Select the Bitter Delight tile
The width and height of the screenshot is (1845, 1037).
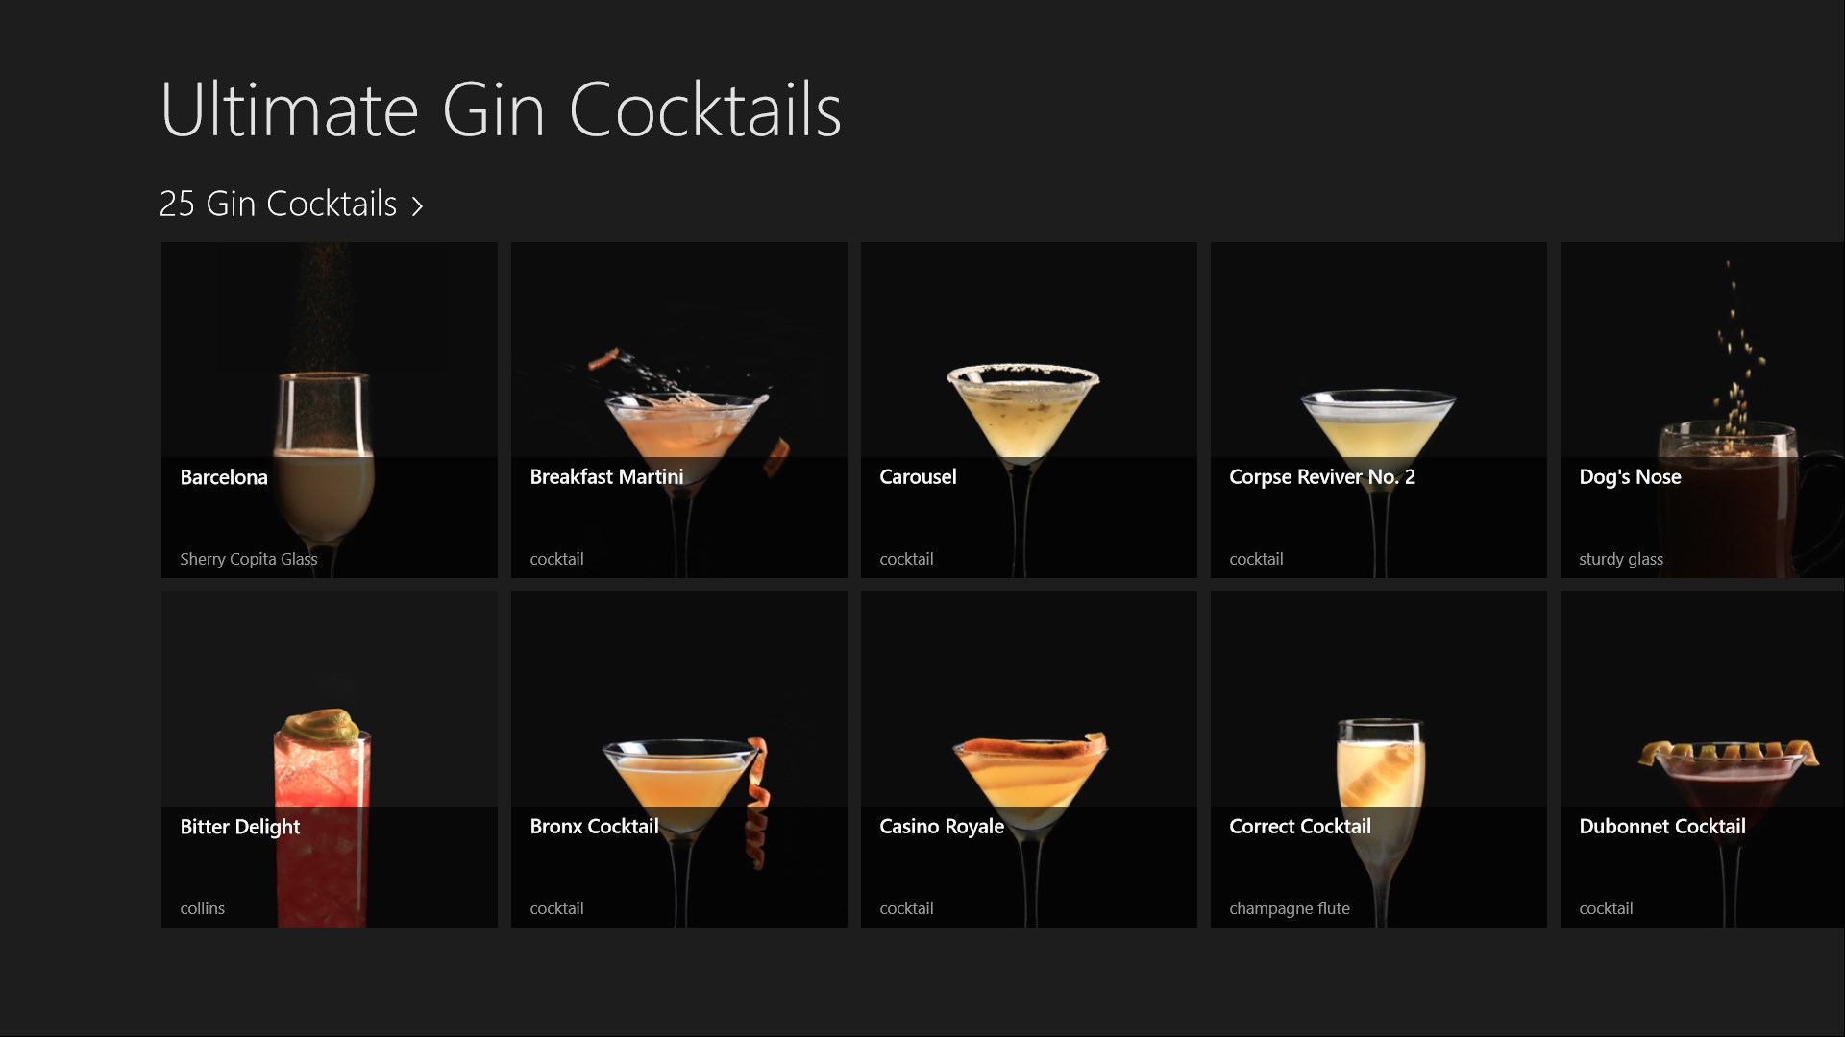coord(330,760)
